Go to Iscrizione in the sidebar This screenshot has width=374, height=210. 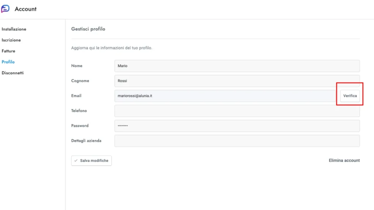[x=11, y=40]
